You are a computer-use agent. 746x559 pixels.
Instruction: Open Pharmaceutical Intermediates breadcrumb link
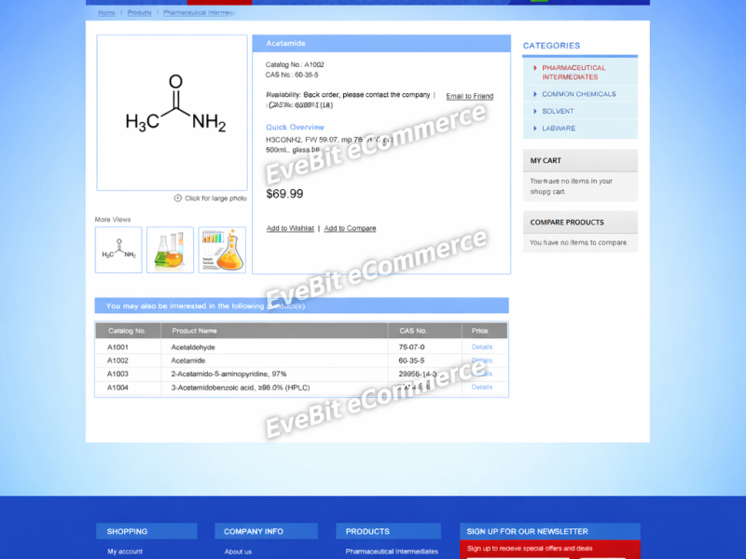[x=199, y=13]
